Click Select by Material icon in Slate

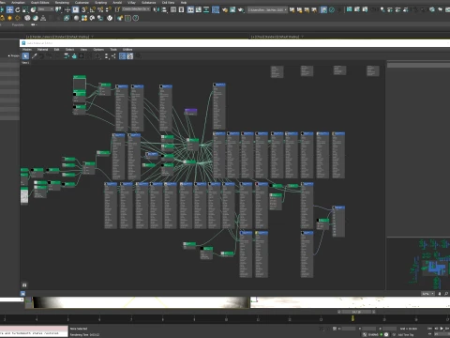click(138, 56)
